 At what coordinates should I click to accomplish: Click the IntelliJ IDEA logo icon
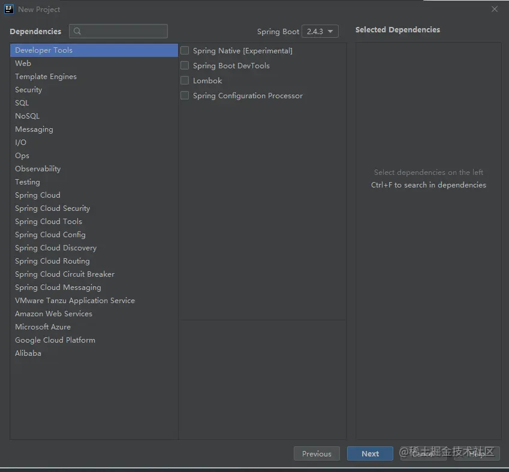point(9,9)
